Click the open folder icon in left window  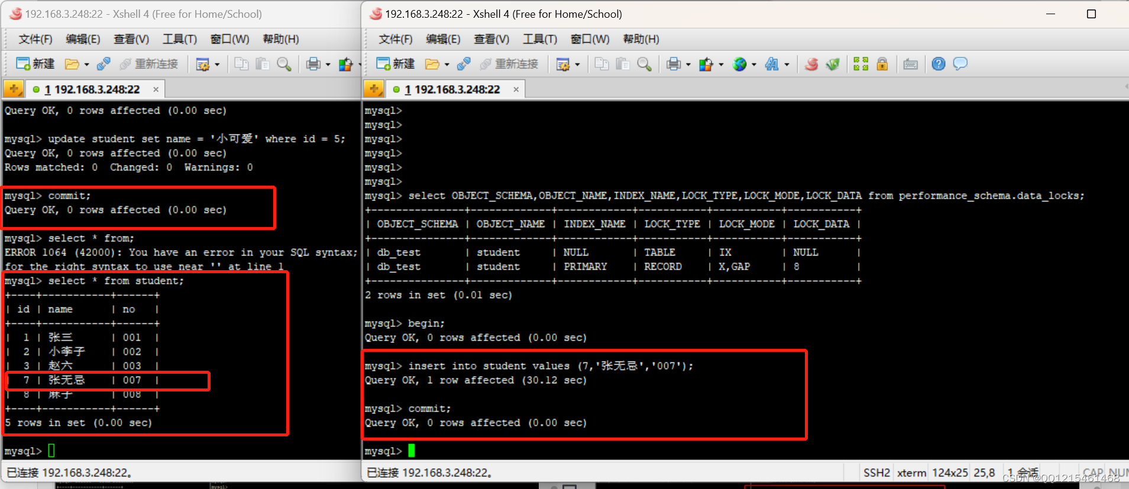click(72, 64)
